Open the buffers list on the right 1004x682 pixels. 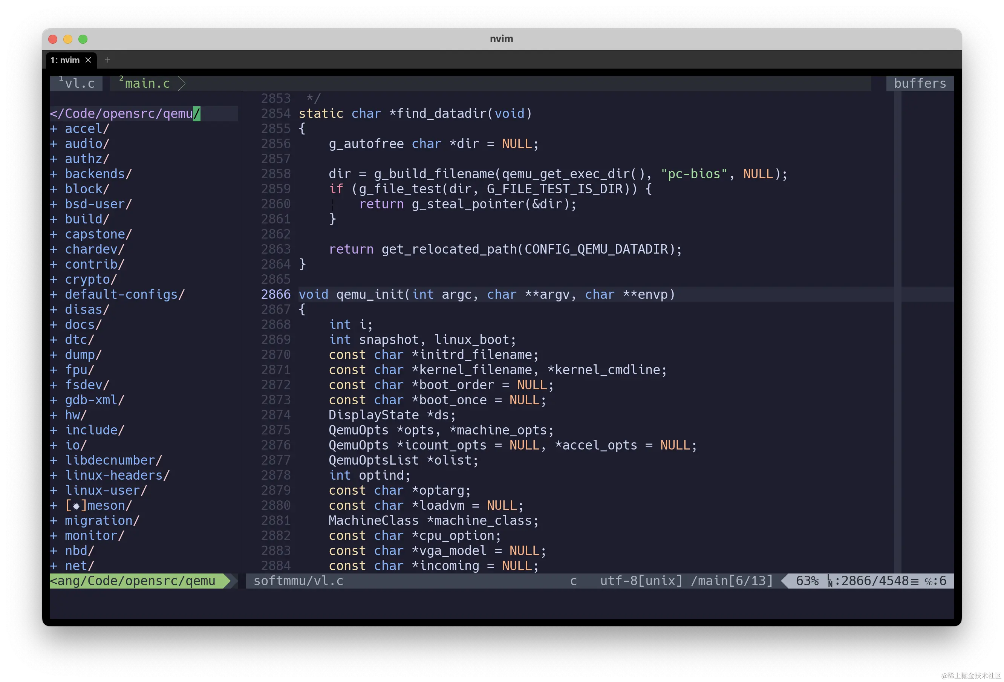tap(920, 83)
